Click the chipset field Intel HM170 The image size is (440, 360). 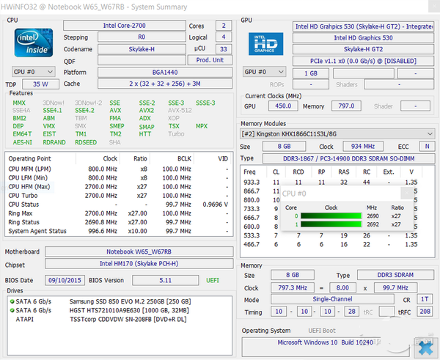click(x=139, y=263)
